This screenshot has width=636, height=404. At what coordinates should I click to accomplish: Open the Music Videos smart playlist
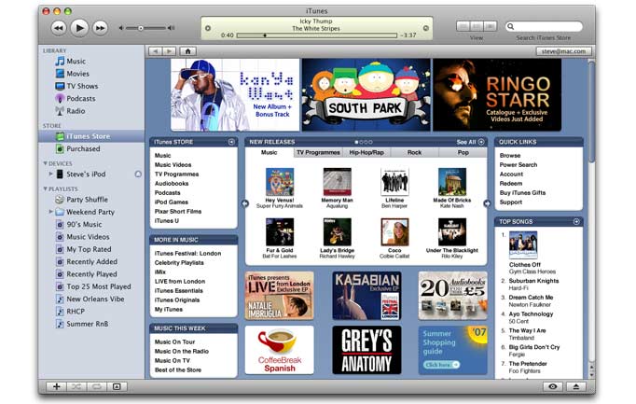coord(88,237)
